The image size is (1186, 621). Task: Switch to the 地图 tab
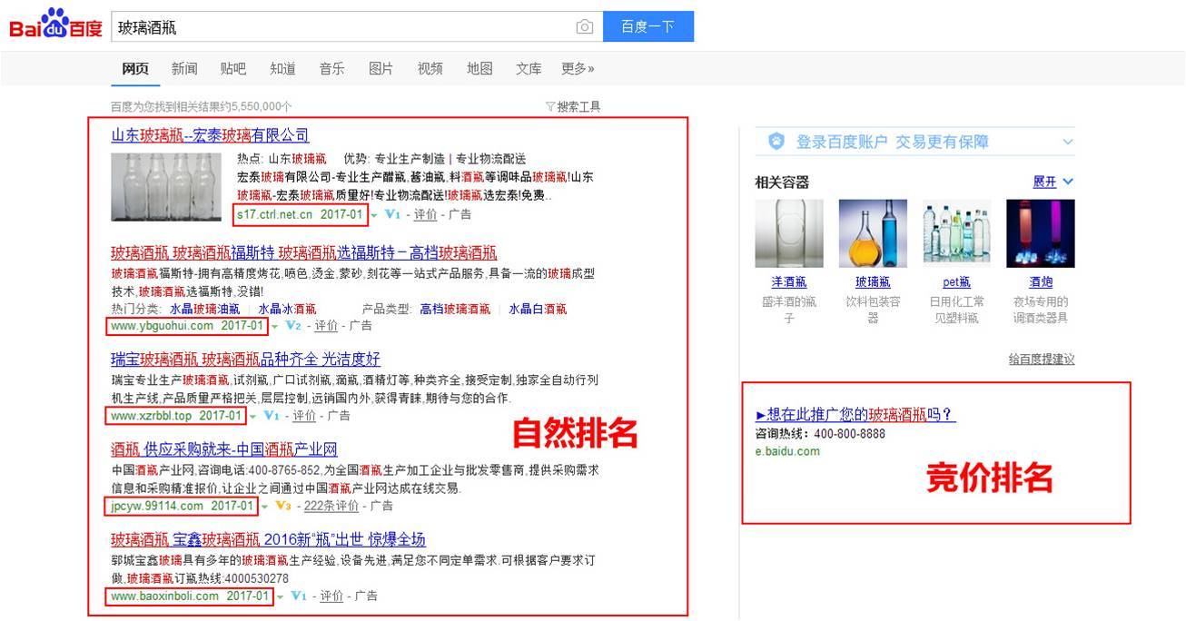[479, 68]
